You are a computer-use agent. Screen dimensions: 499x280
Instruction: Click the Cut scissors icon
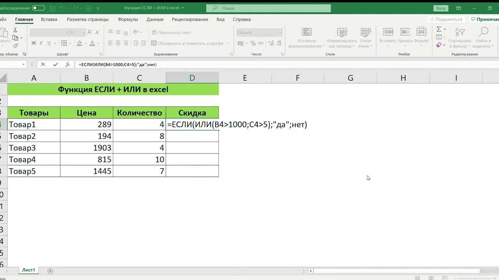[x=15, y=30]
